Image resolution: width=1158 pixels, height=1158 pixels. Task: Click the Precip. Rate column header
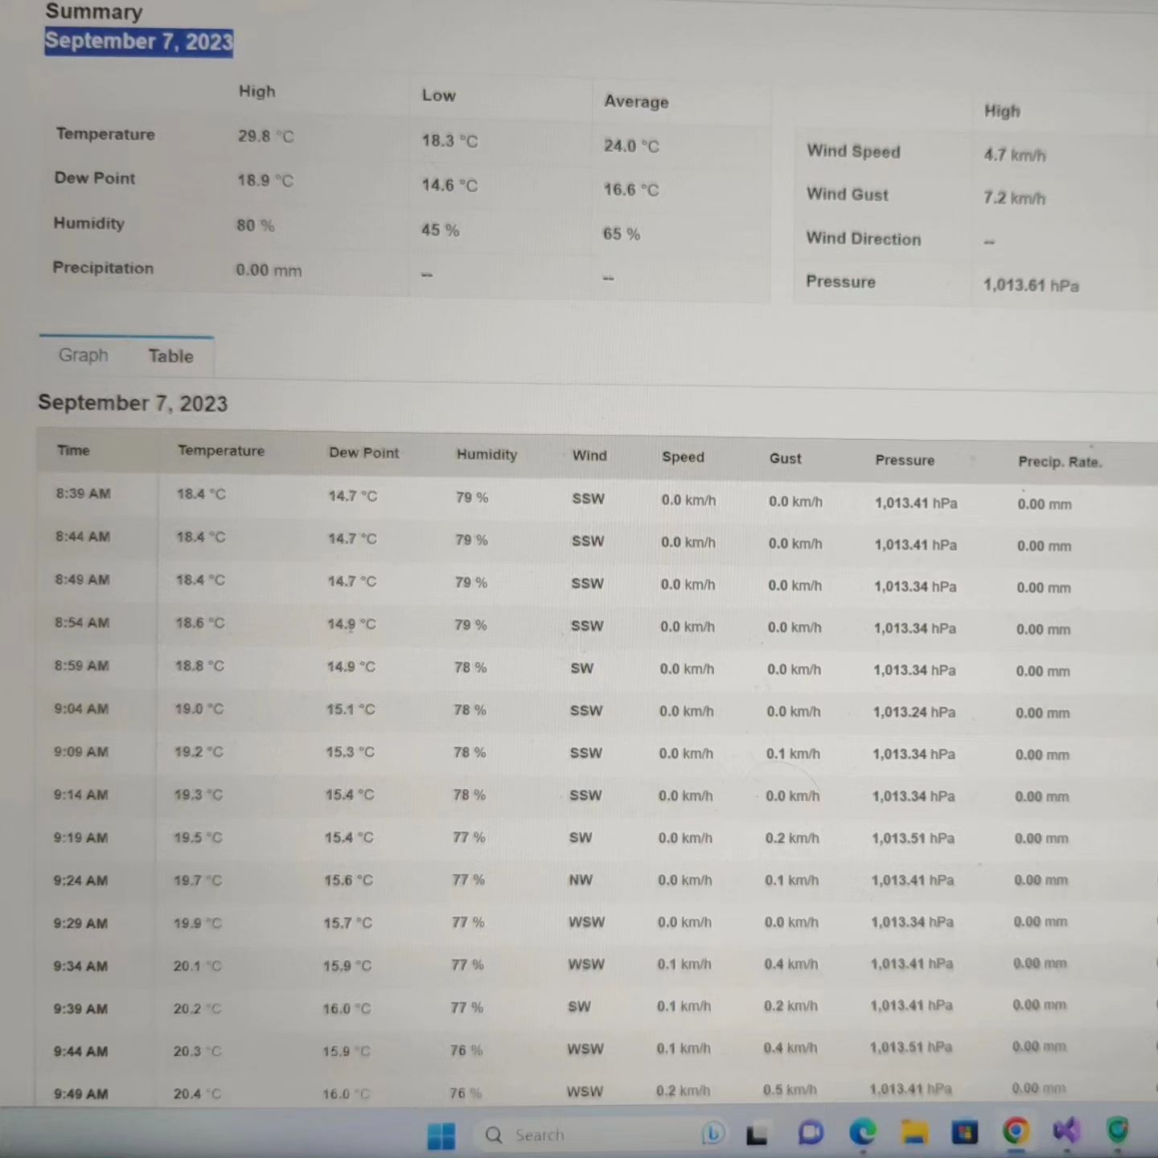pyautogui.click(x=1060, y=462)
